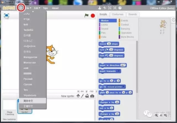
Task: Select the delete scissors tool
Action: coord(105,8)
